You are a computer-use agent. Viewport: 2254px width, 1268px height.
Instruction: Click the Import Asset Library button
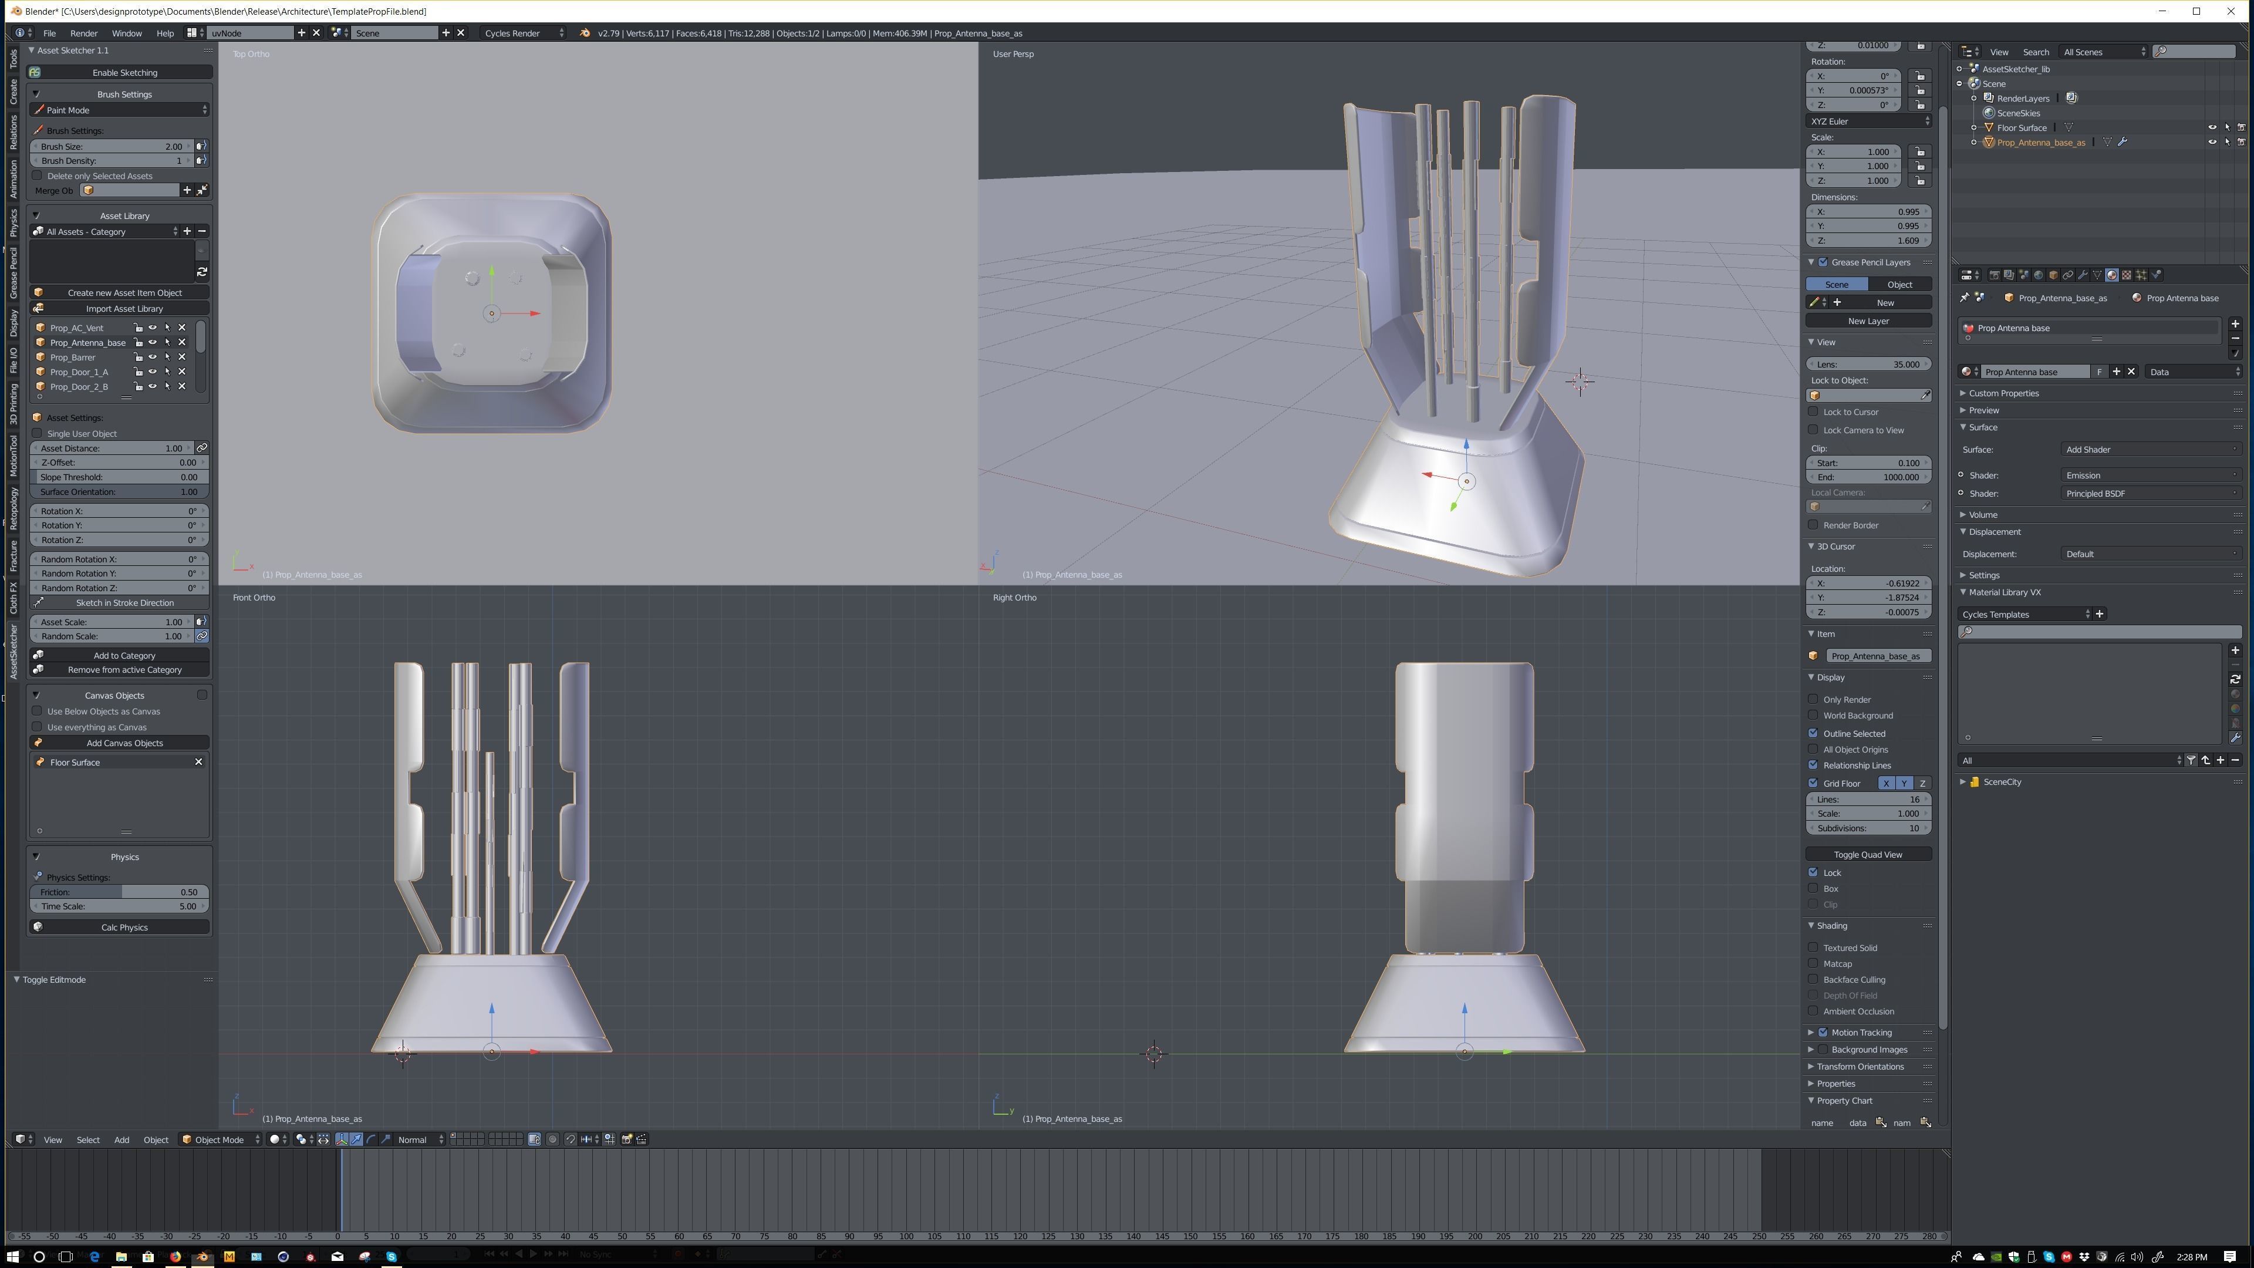(120, 309)
